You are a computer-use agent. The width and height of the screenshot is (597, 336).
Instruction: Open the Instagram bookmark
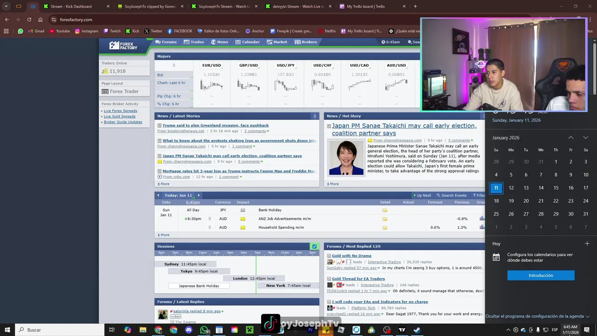point(86,31)
